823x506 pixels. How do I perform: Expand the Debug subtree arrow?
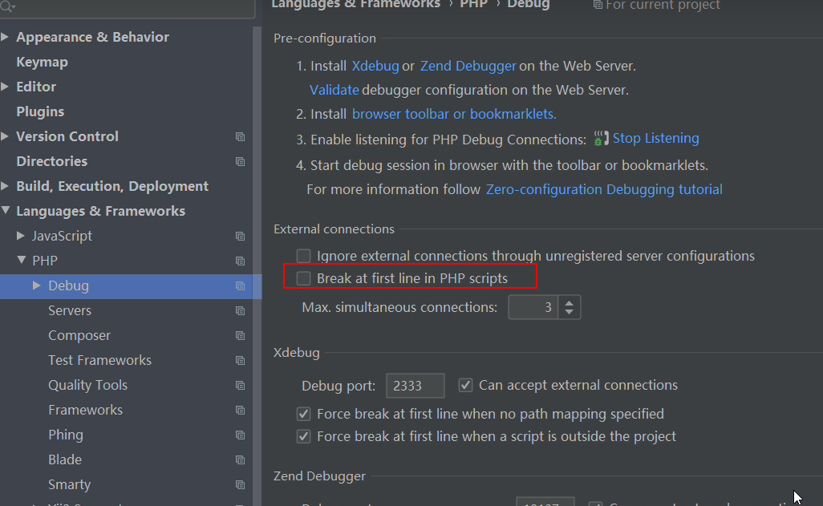pyautogui.click(x=37, y=285)
